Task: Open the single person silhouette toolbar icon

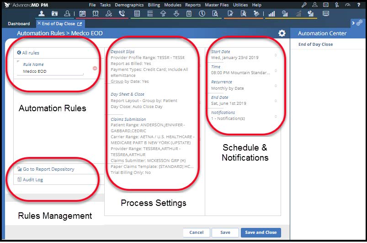Action: (x=42, y=14)
